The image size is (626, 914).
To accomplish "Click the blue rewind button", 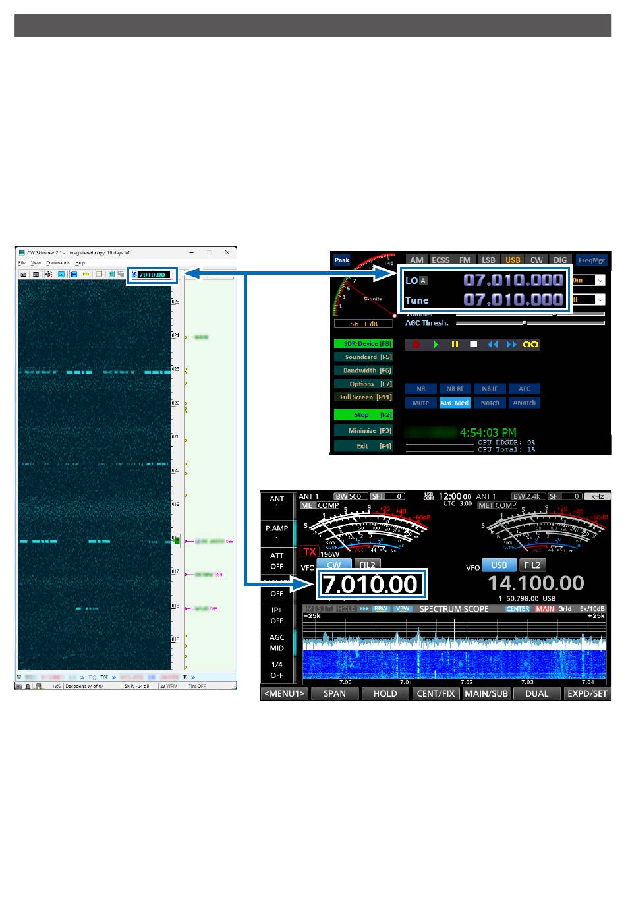I will [x=492, y=345].
